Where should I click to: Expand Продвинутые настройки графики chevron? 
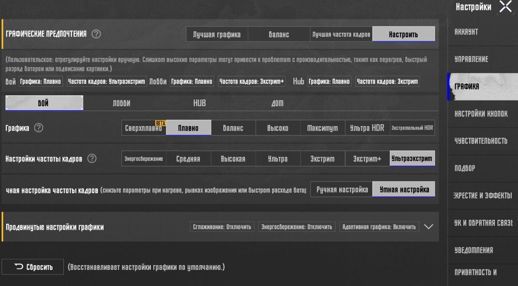coord(428,227)
